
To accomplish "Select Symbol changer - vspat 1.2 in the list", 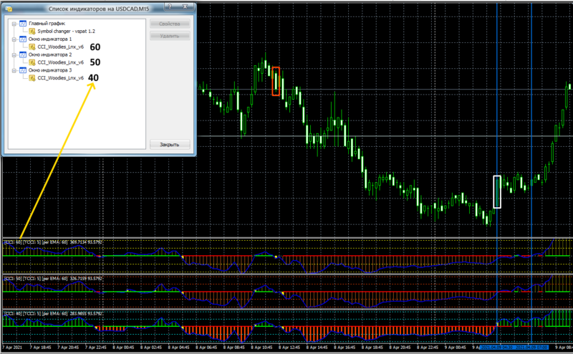I will click(x=66, y=31).
